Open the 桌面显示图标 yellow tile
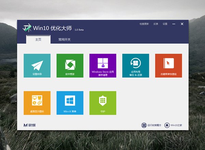Viewport: 205px width, 150px height. pos(37,103)
